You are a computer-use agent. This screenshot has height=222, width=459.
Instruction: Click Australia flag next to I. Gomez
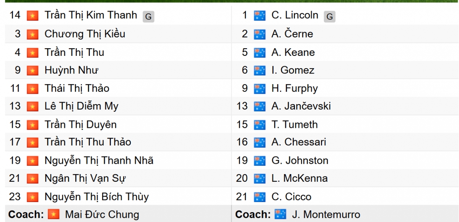tap(260, 71)
